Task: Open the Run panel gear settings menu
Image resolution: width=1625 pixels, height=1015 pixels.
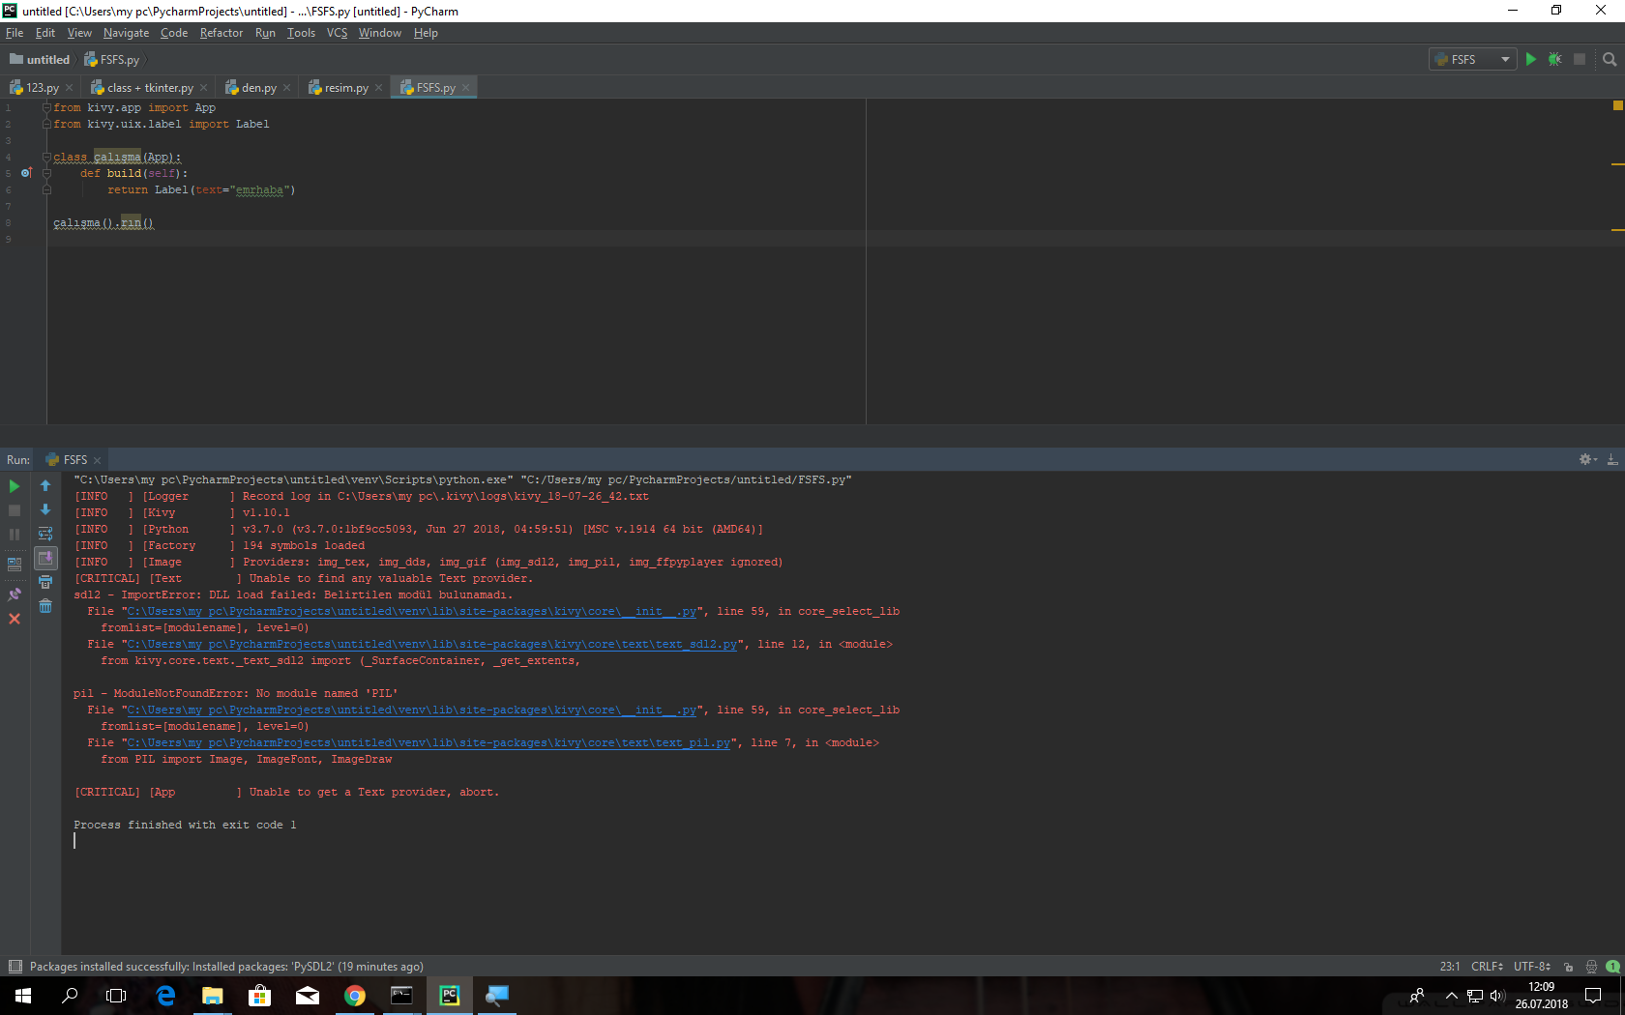Action: 1587,459
